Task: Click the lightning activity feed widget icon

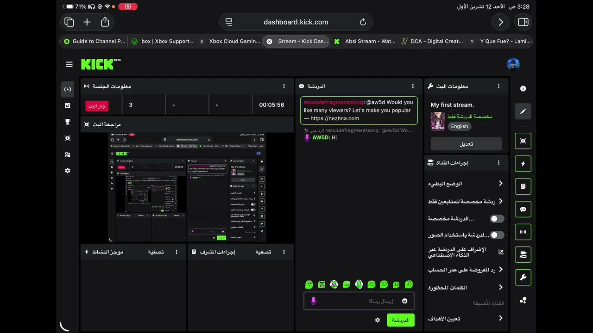Action: 523,164
